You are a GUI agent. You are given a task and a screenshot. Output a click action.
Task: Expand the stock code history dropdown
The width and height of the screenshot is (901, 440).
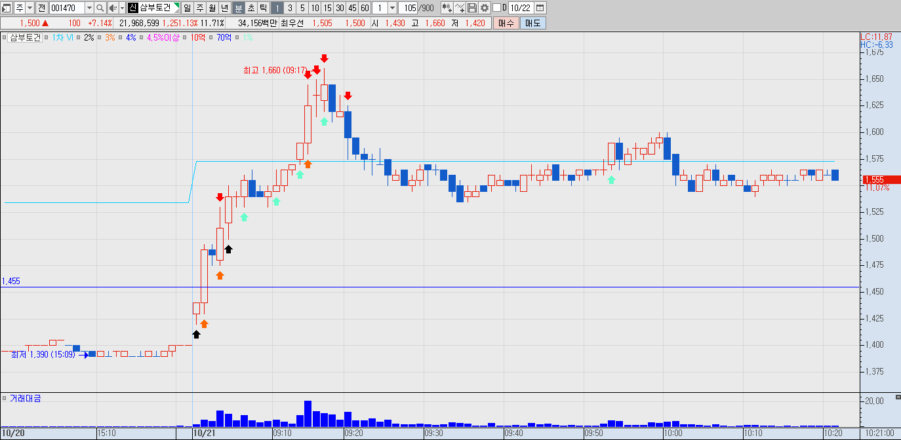[89, 8]
